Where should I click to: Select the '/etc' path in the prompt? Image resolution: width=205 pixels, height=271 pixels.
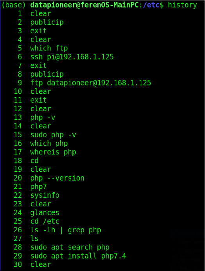[x=151, y=5]
